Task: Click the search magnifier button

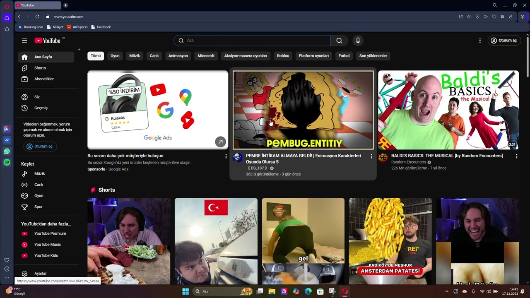Action: click(339, 41)
